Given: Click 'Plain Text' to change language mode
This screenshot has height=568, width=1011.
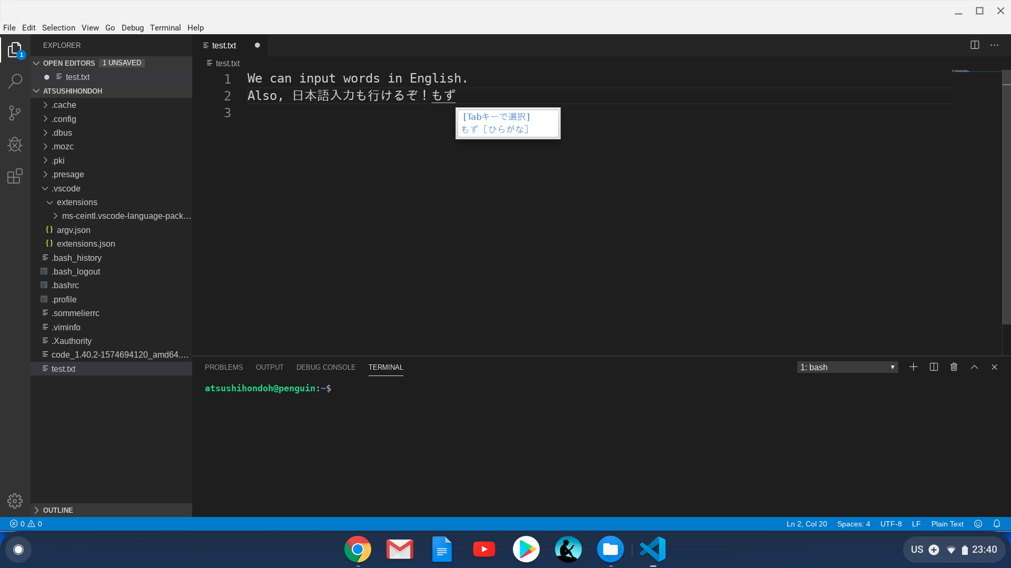Looking at the screenshot, I should pyautogui.click(x=947, y=524).
